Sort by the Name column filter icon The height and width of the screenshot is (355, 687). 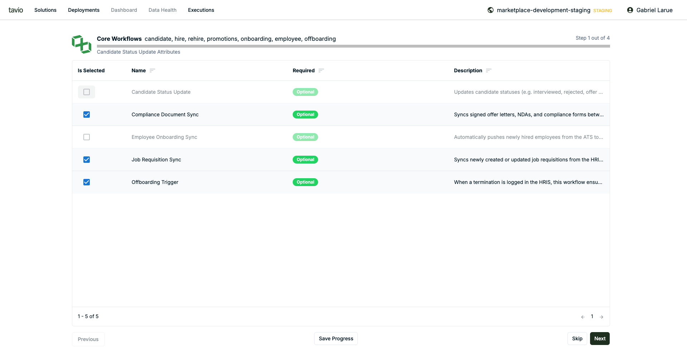(x=152, y=70)
